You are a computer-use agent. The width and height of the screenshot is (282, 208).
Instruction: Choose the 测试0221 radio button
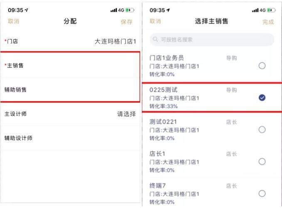click(x=262, y=130)
